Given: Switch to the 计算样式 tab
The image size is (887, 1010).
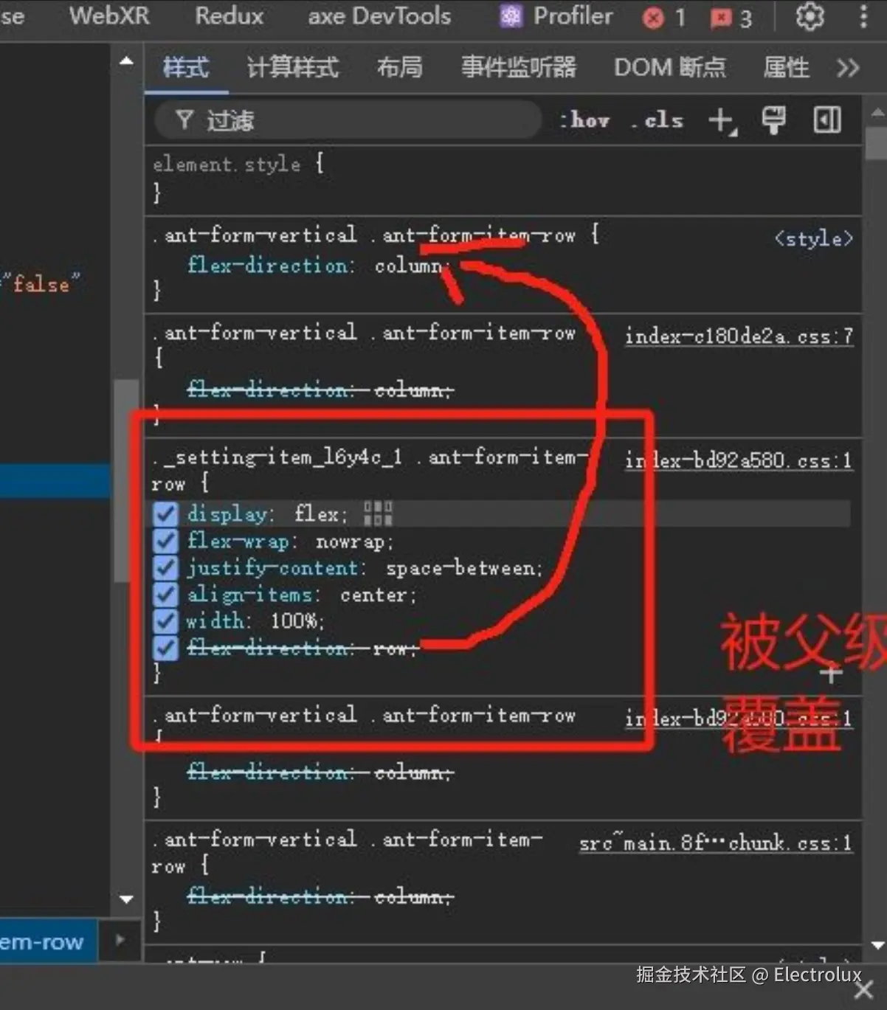Looking at the screenshot, I should 293,68.
